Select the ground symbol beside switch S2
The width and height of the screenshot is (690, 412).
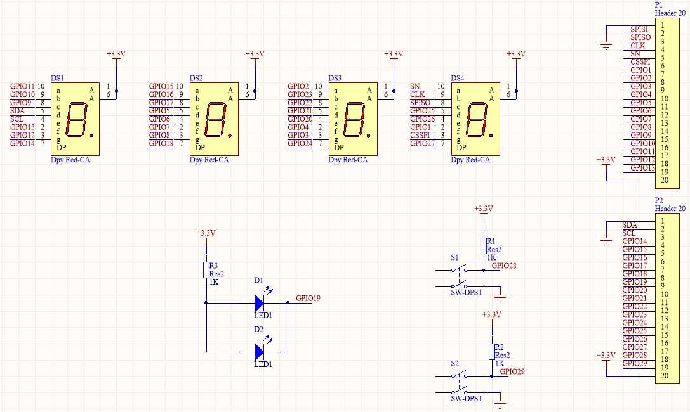[500, 404]
